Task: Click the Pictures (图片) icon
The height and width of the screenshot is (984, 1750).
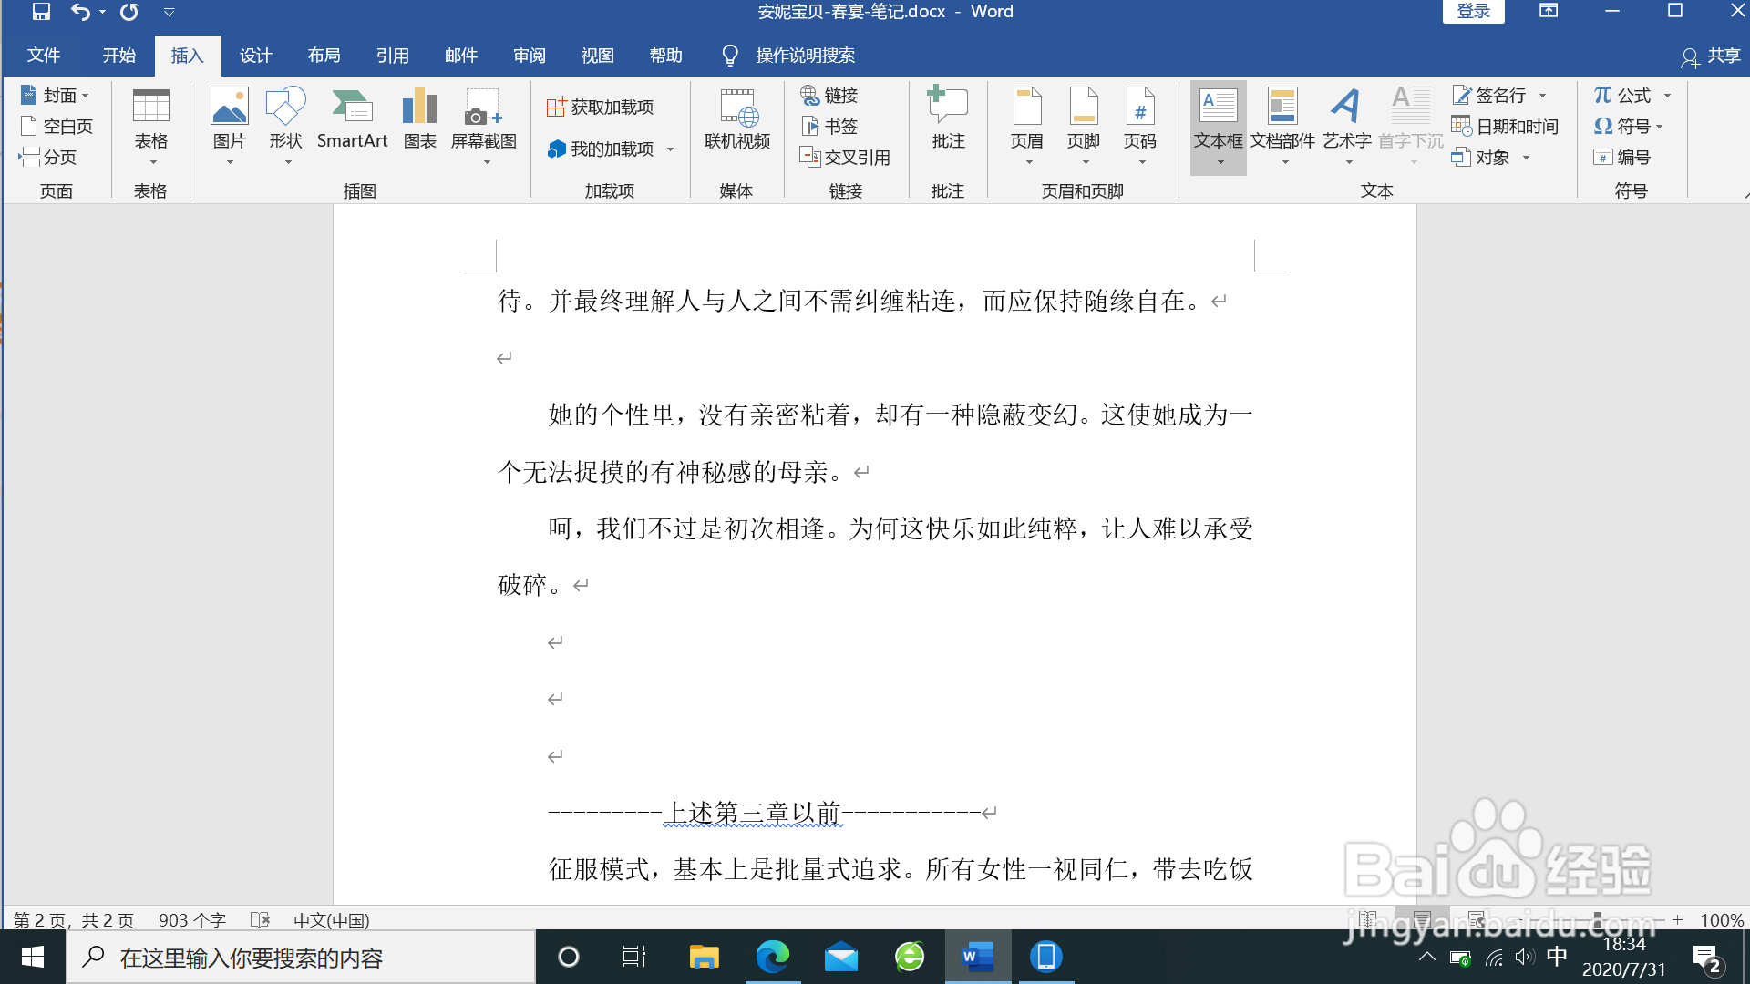Action: point(230,127)
